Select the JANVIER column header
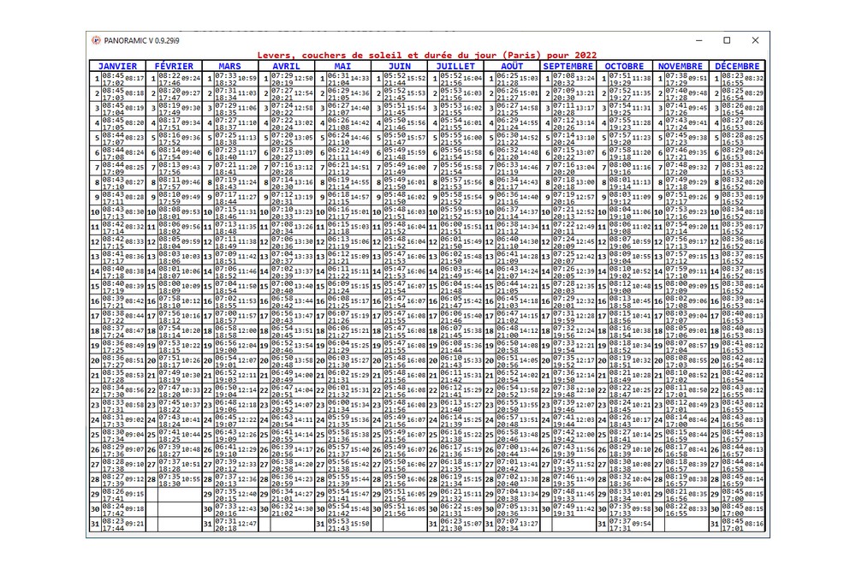856x570 pixels. [117, 66]
